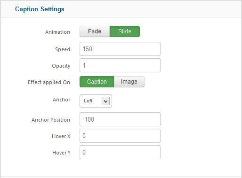Select the Fade animation option

click(x=95, y=31)
